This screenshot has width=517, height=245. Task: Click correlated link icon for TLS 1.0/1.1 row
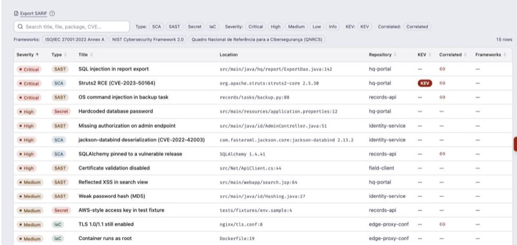coord(442,224)
